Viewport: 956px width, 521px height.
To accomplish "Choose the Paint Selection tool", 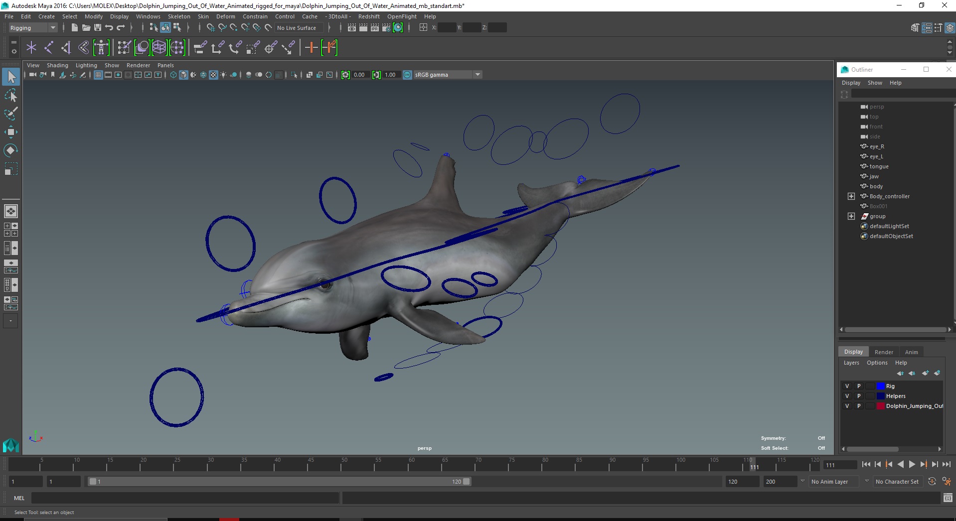I will 11,114.
